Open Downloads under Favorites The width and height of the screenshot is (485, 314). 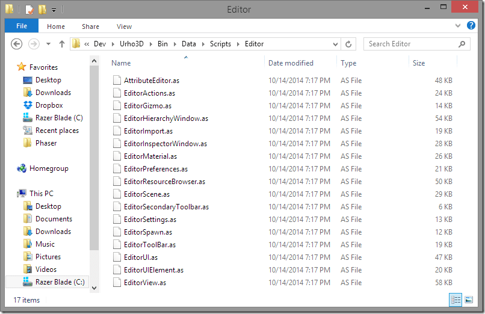pyautogui.click(x=53, y=93)
